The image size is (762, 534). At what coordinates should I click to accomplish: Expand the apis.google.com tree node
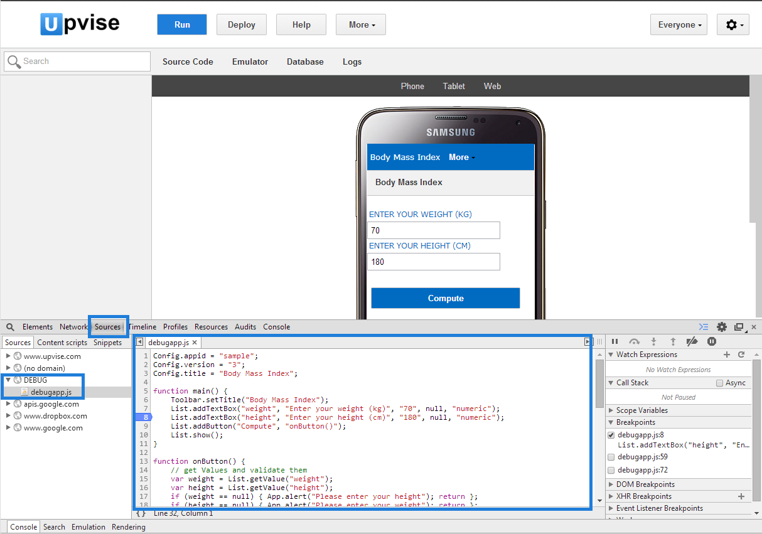[8, 404]
